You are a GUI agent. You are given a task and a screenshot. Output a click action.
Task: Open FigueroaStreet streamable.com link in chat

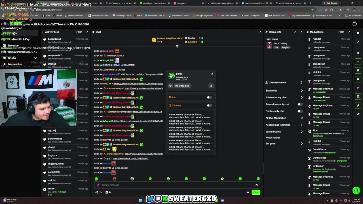point(147,112)
